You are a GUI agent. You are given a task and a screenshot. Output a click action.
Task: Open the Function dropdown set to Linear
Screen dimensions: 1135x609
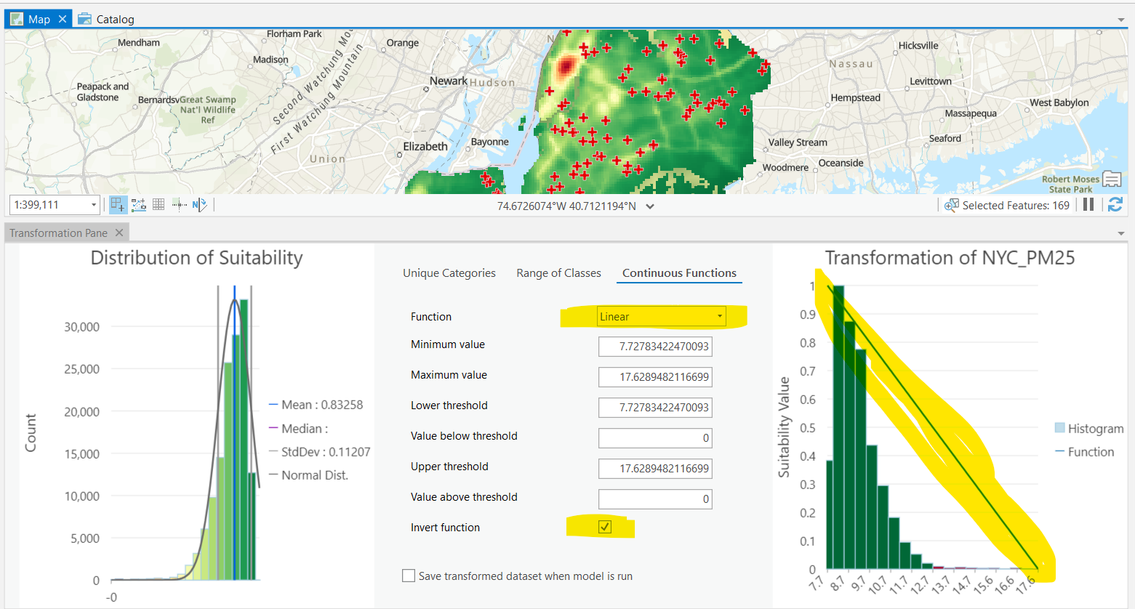[x=661, y=316]
